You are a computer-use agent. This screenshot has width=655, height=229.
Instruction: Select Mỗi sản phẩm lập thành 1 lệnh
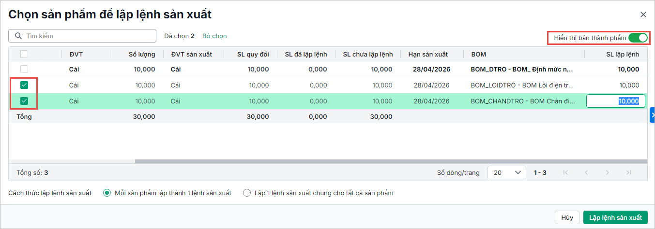pyautogui.click(x=107, y=193)
